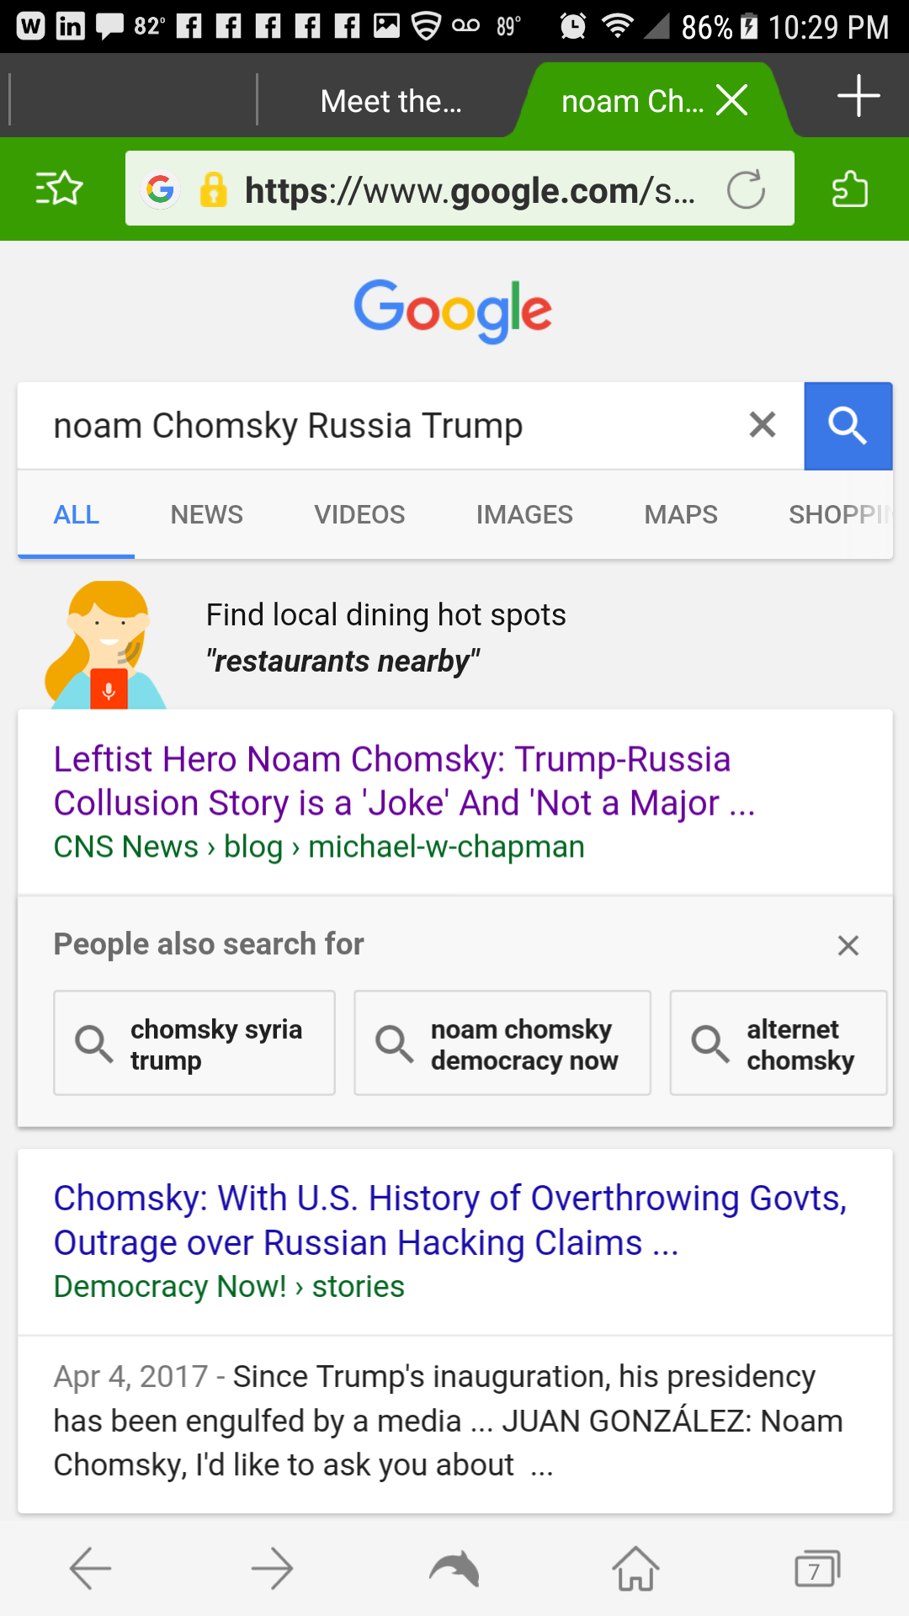
Task: Clear the search query with the X
Action: 762,425
